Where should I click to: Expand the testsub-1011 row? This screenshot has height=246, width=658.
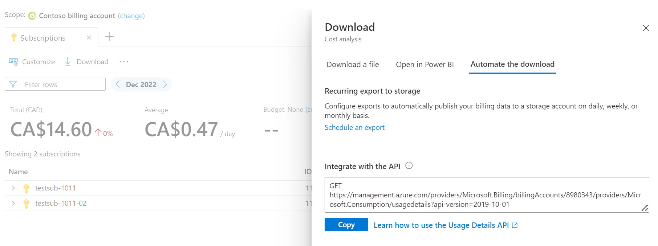13,188
